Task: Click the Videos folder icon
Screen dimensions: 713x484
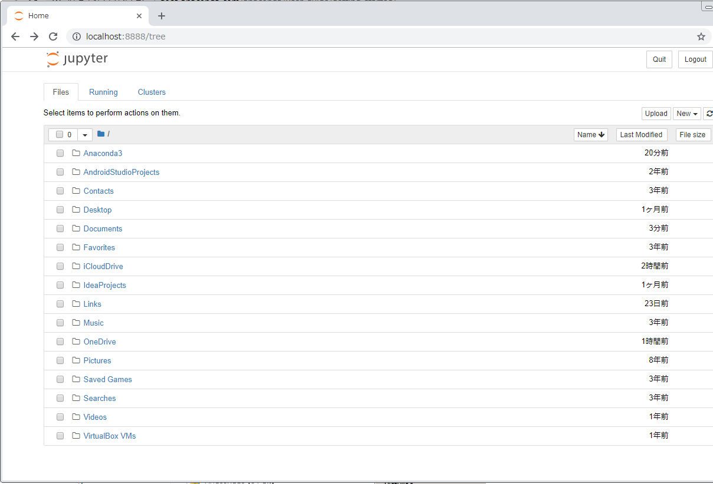Action: pos(76,417)
